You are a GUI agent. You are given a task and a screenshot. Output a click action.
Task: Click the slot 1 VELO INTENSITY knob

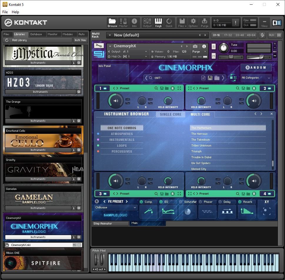click(168, 101)
